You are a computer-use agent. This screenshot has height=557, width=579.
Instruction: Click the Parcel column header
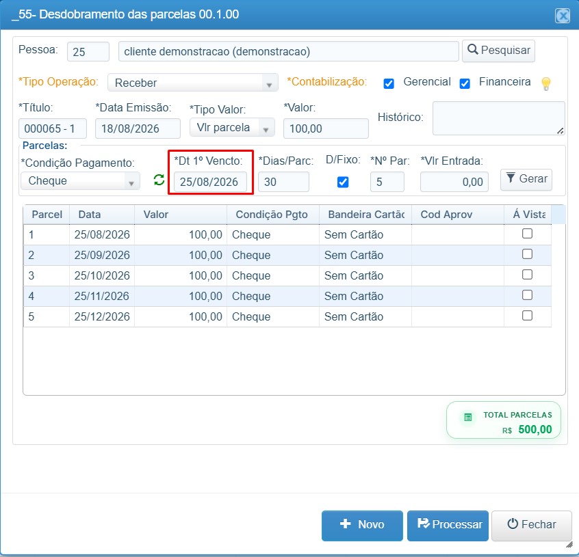[47, 215]
